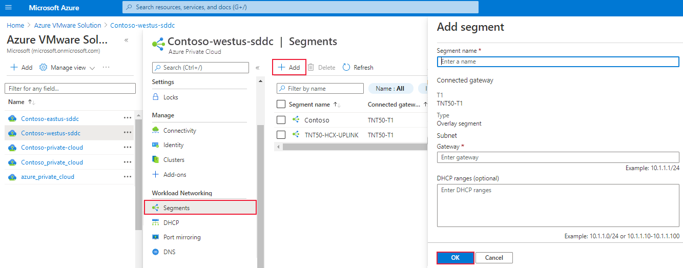Select Segments under Workload Networking
Image resolution: width=683 pixels, height=268 pixels.
[x=200, y=208]
